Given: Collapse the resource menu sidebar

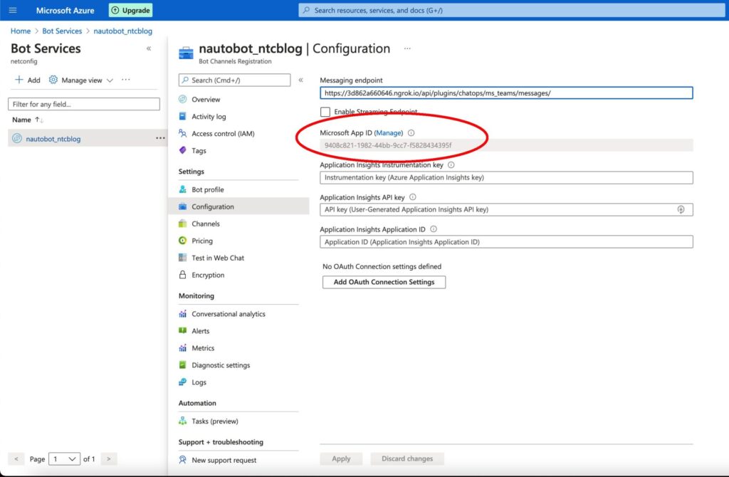Looking at the screenshot, I should (x=301, y=80).
